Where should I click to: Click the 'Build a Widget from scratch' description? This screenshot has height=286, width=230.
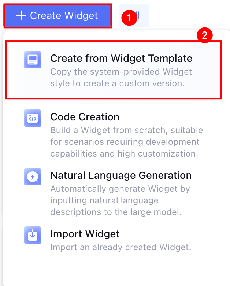(126, 130)
